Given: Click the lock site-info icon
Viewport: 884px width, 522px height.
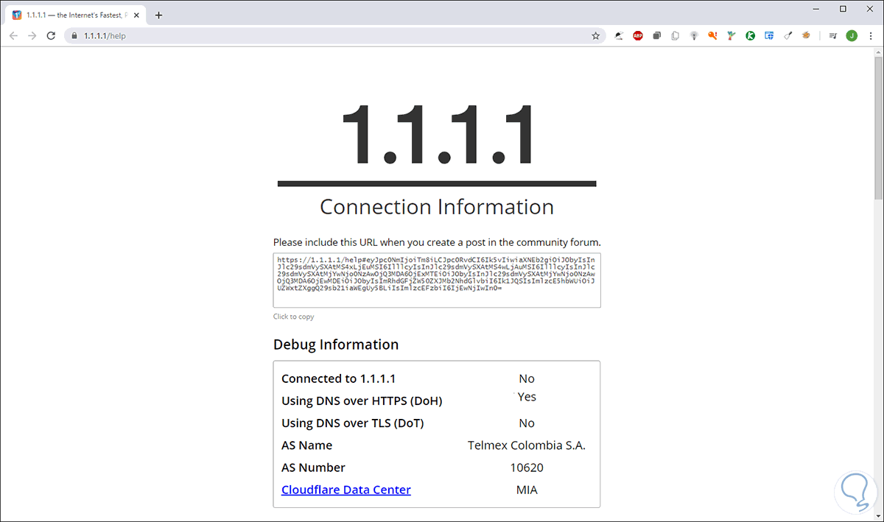Looking at the screenshot, I should pyautogui.click(x=74, y=35).
